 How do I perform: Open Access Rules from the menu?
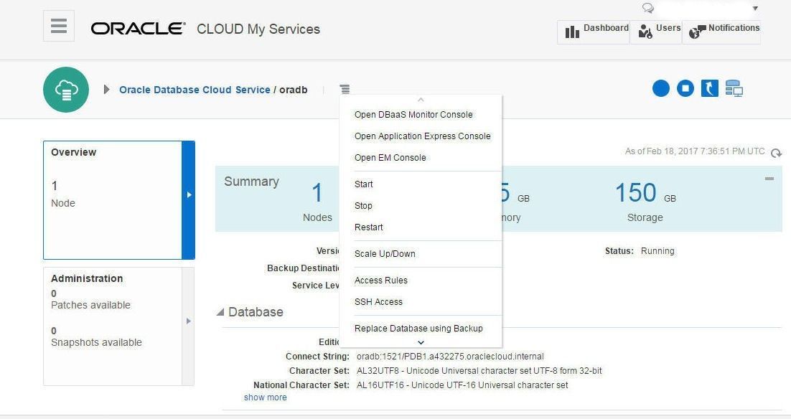point(380,281)
